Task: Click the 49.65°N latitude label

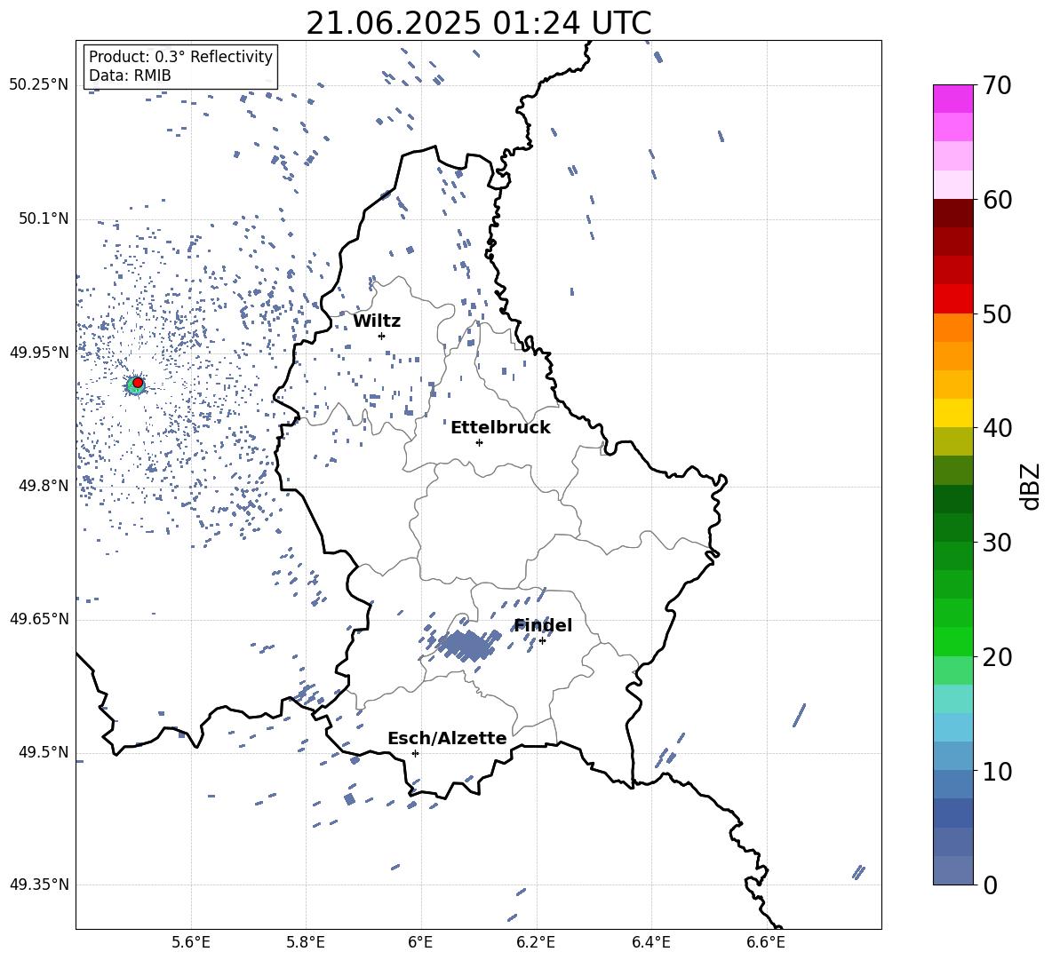Action: click(x=39, y=619)
